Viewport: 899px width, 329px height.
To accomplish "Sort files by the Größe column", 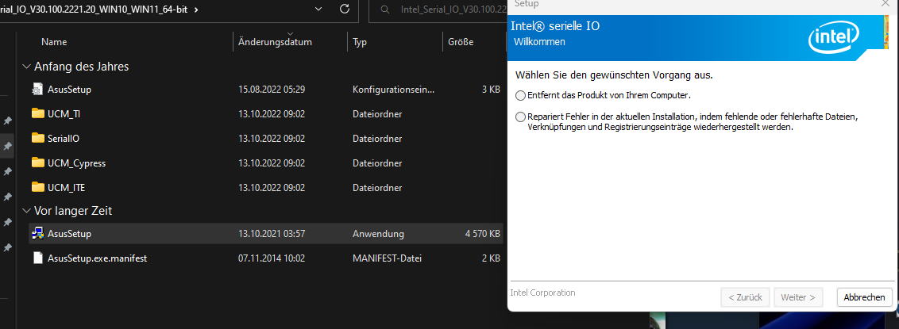I will [x=461, y=42].
